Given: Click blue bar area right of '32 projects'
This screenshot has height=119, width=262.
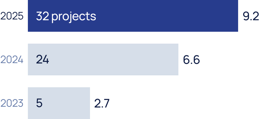Looking at the screenshot, I should coord(167,16).
